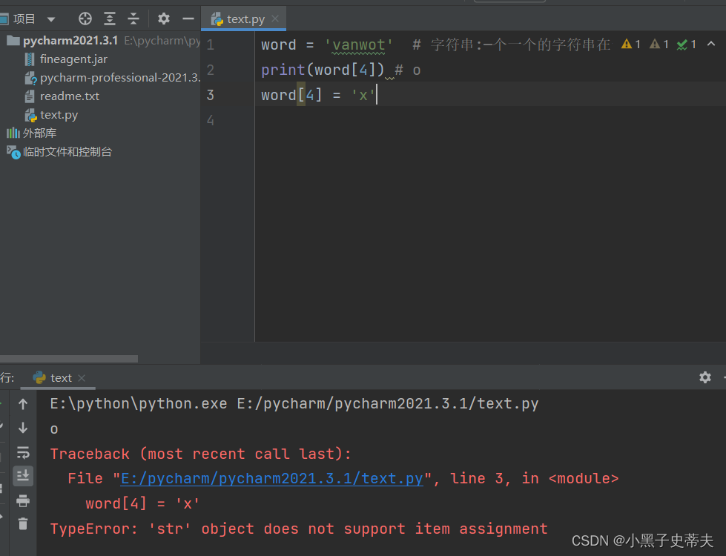
Task: Click the locate/select opened file target icon
Action: [x=85, y=19]
